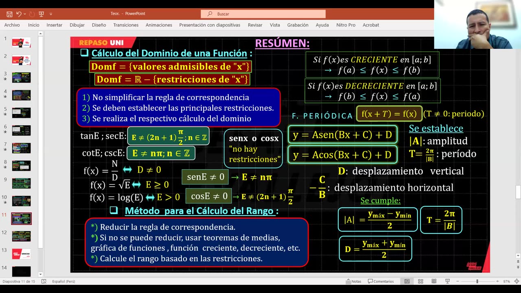Switch to the Revisar tab
The height and width of the screenshot is (293, 521).
(x=255, y=25)
